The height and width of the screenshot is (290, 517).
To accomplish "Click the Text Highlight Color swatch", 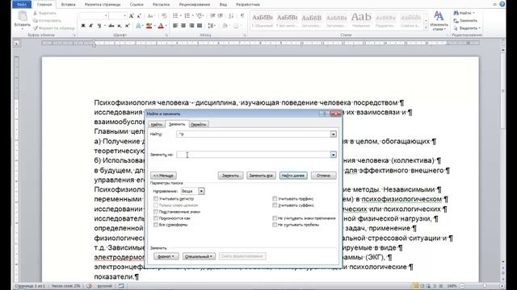I will point(149,26).
